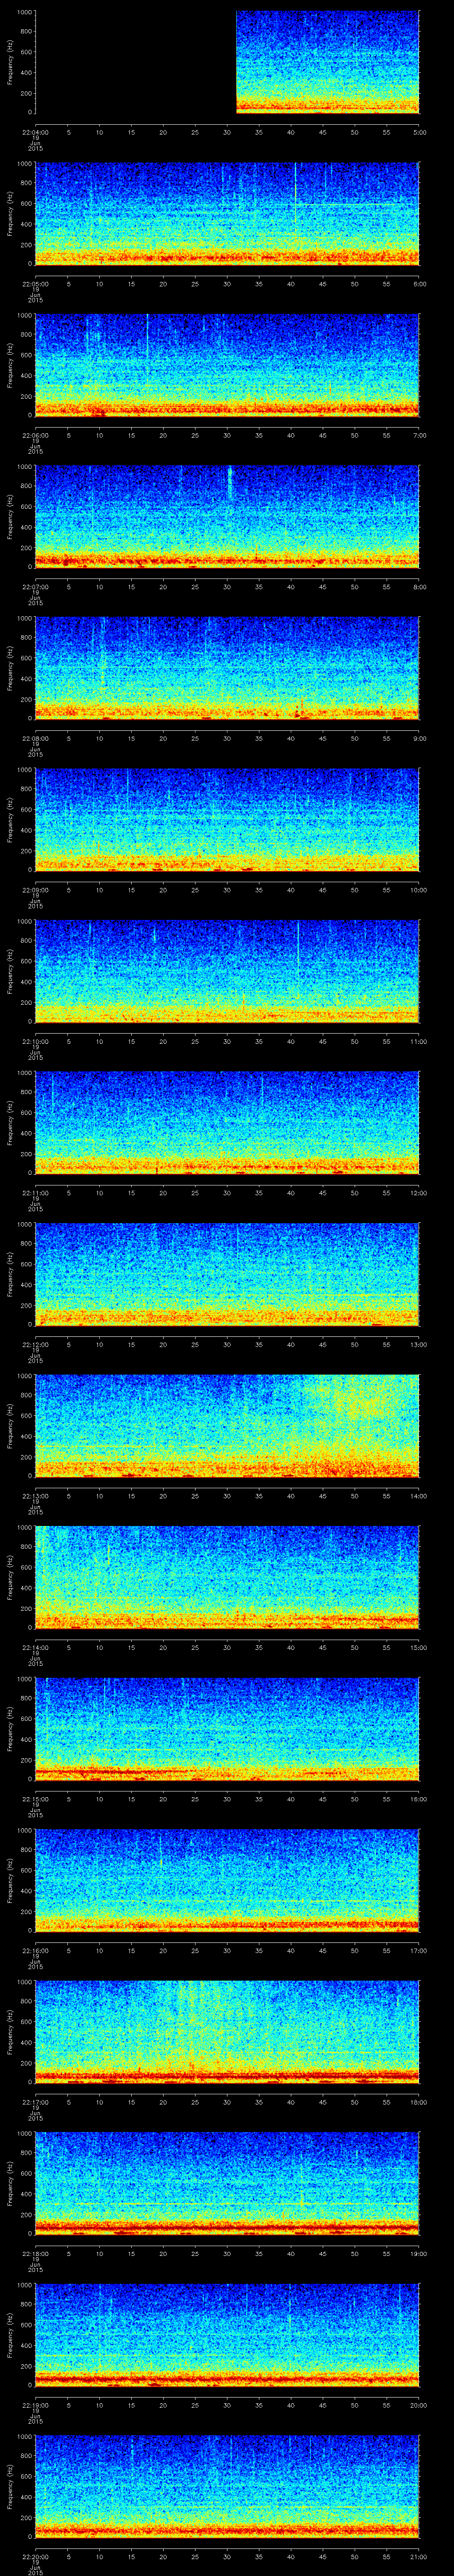Click the 22:15:00 start time label
This screenshot has height=2576, width=454.
tap(35, 1799)
